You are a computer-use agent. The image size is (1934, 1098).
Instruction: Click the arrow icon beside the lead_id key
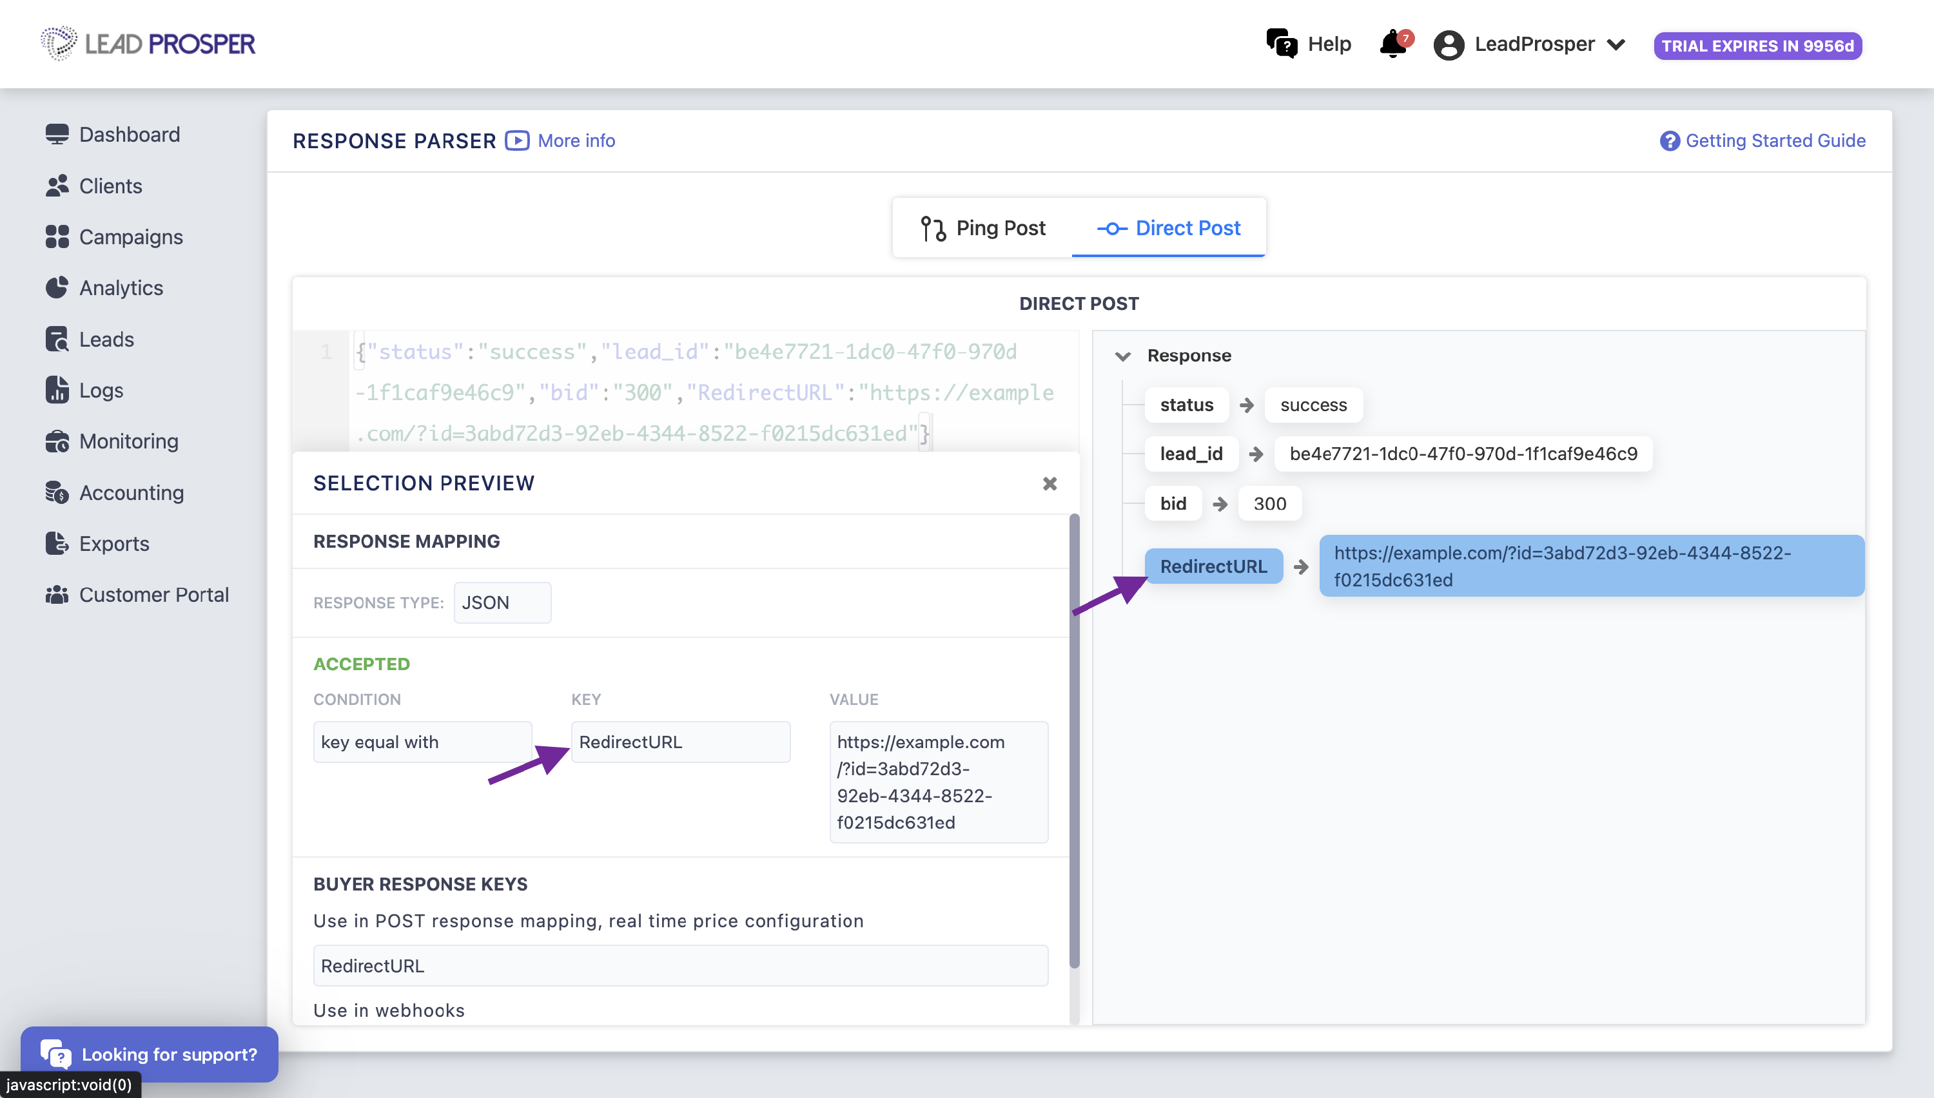click(1256, 454)
